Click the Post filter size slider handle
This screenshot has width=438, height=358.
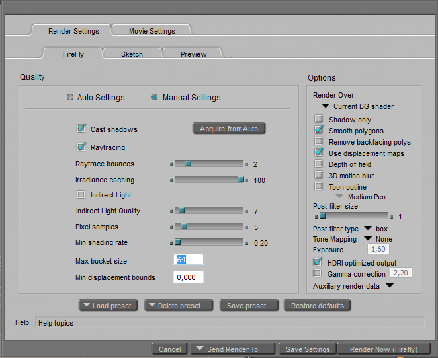pos(323,216)
